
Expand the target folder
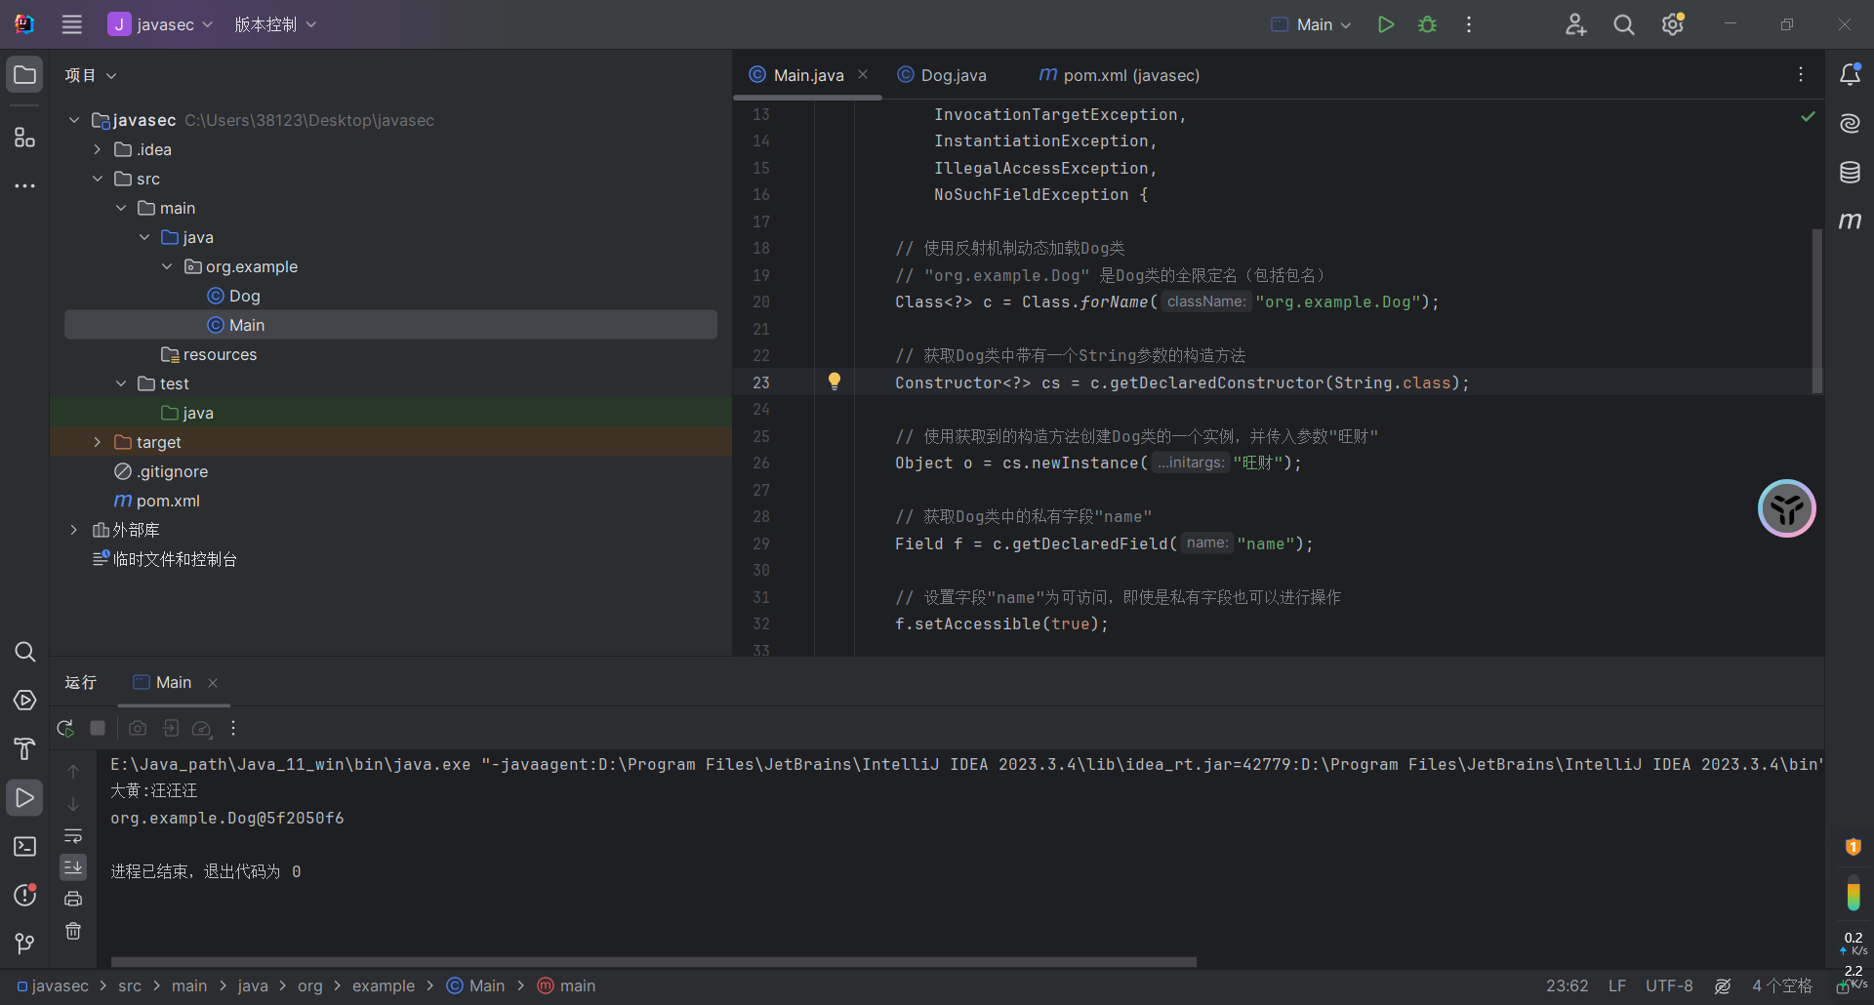(97, 442)
